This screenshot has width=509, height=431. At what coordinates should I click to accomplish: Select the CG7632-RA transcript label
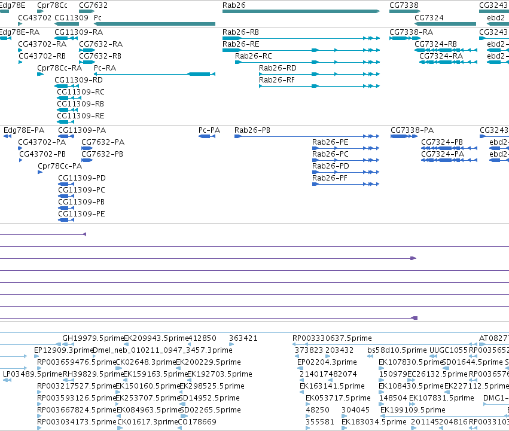coord(100,44)
